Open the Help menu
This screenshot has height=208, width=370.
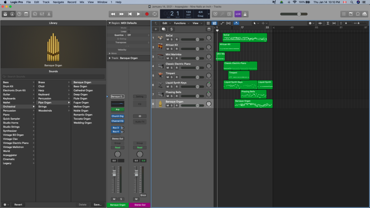click(x=119, y=2)
